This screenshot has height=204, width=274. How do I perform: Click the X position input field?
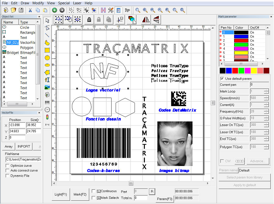point(17,125)
